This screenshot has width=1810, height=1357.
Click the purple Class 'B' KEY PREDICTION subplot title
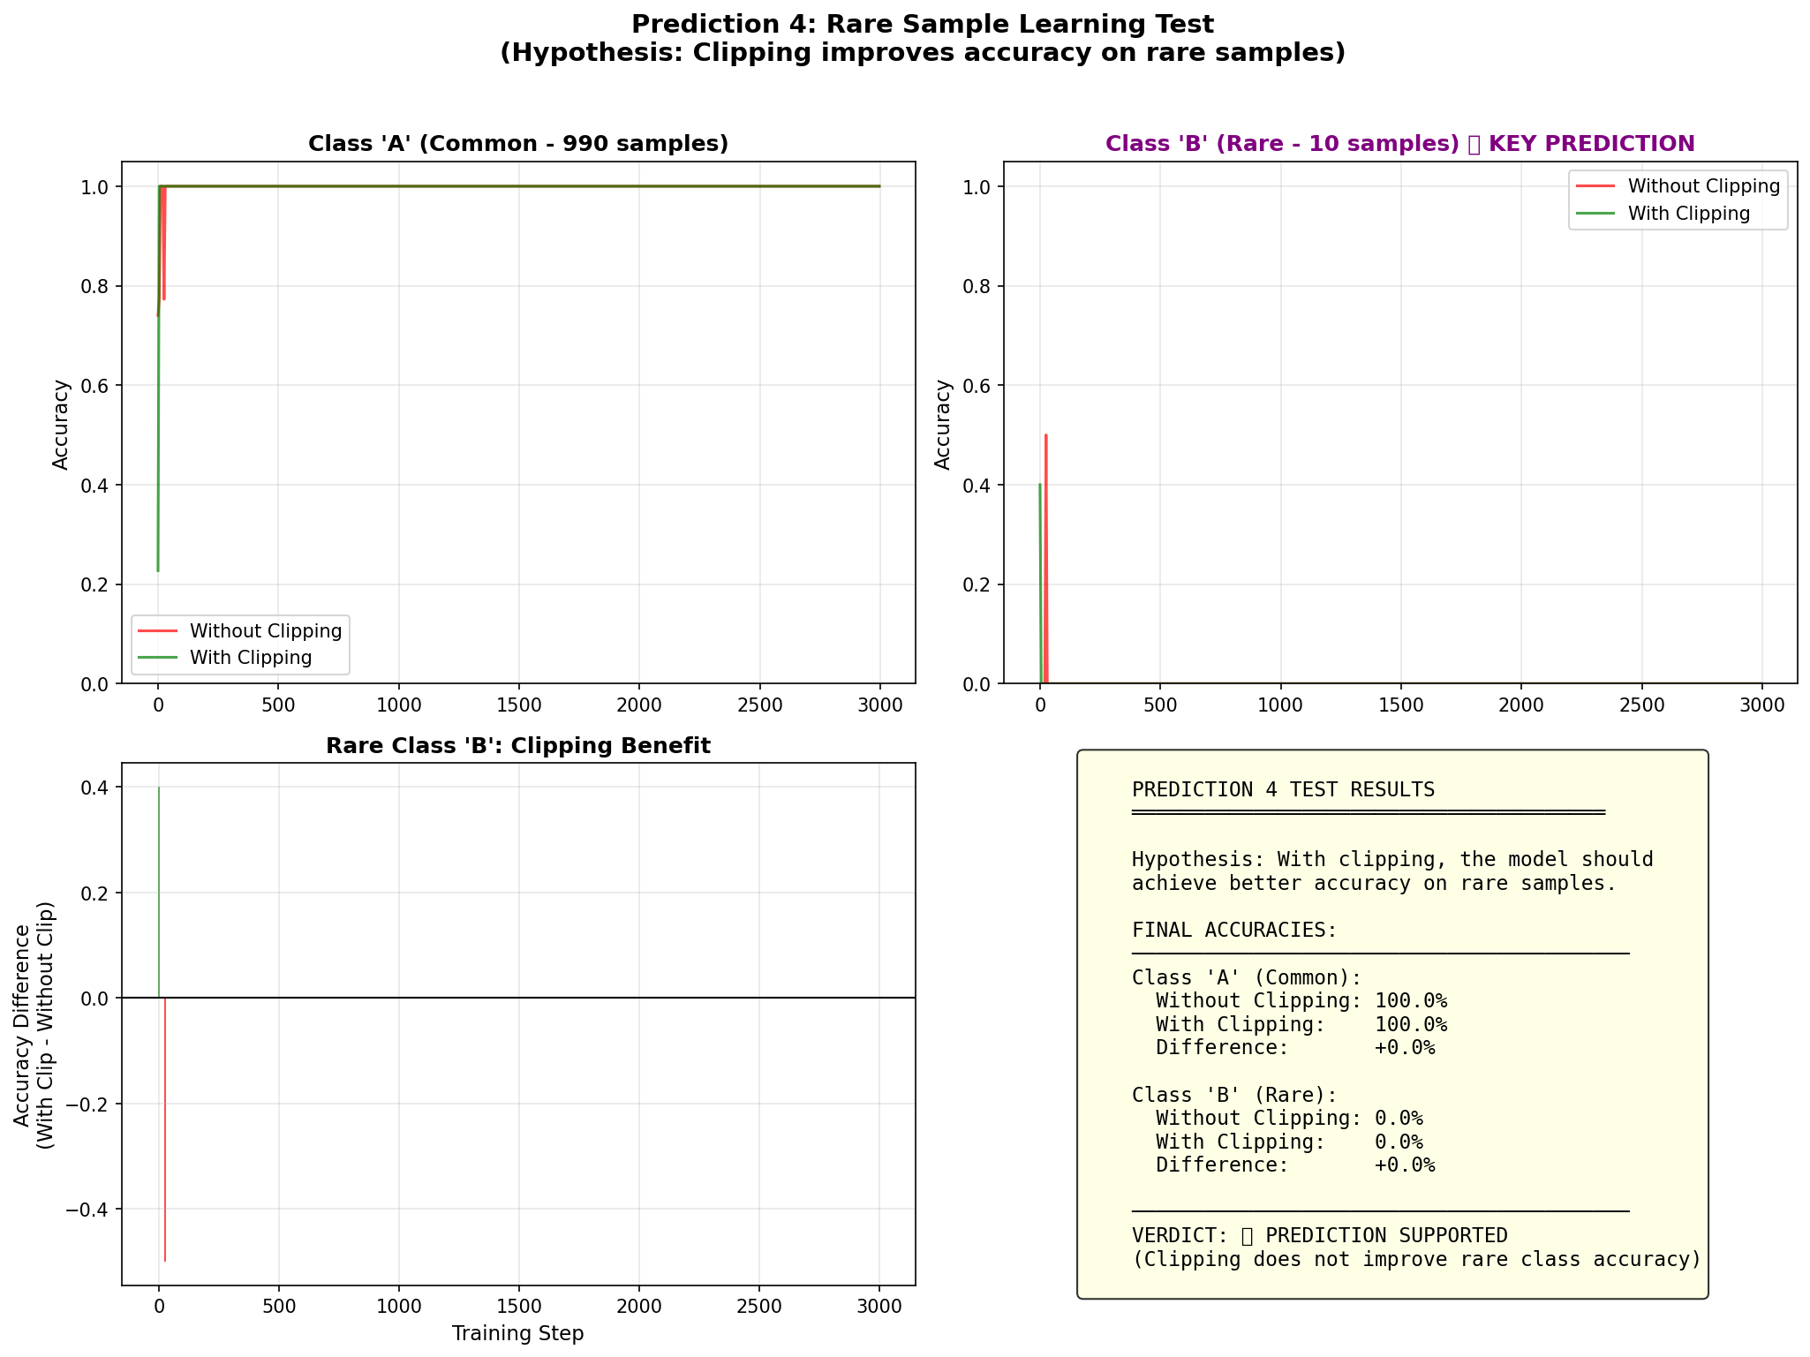click(x=1399, y=144)
